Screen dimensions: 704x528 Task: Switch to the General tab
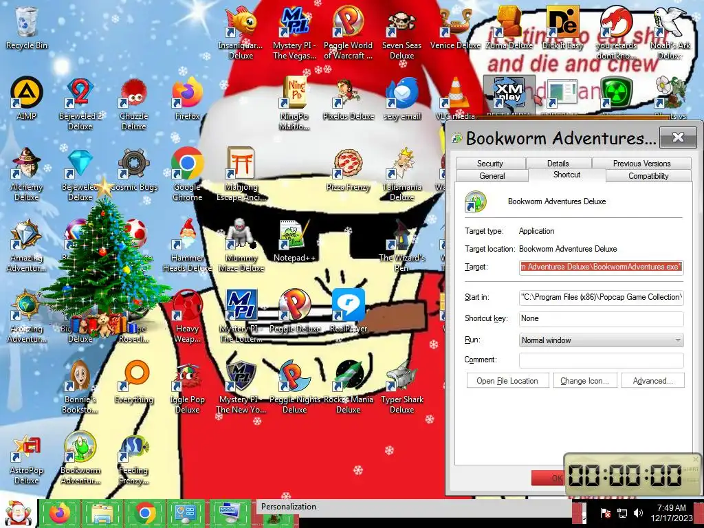[x=492, y=176]
